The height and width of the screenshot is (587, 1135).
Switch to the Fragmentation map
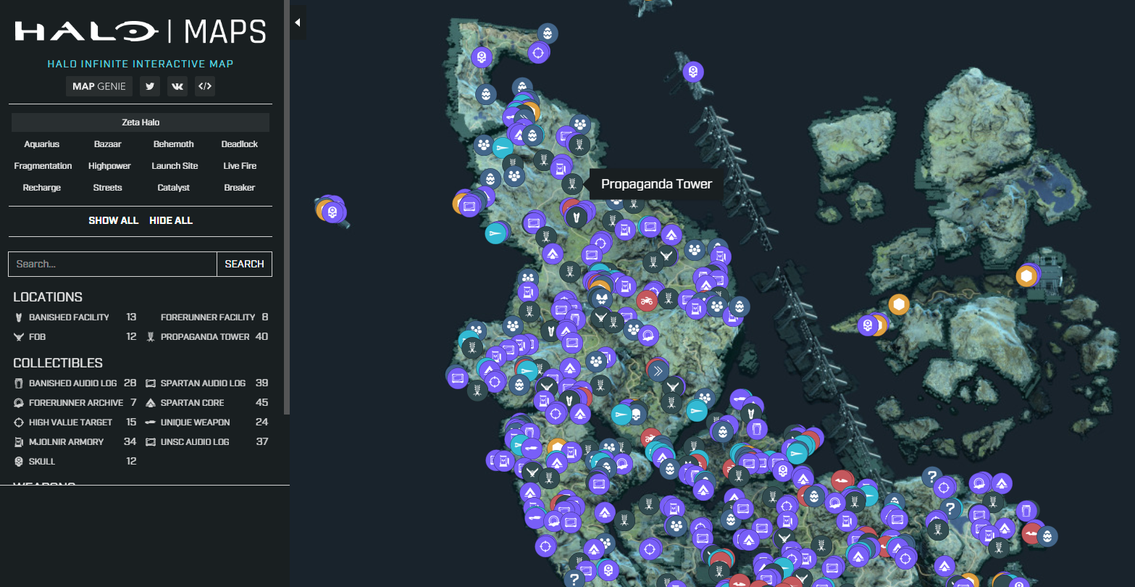(x=43, y=166)
